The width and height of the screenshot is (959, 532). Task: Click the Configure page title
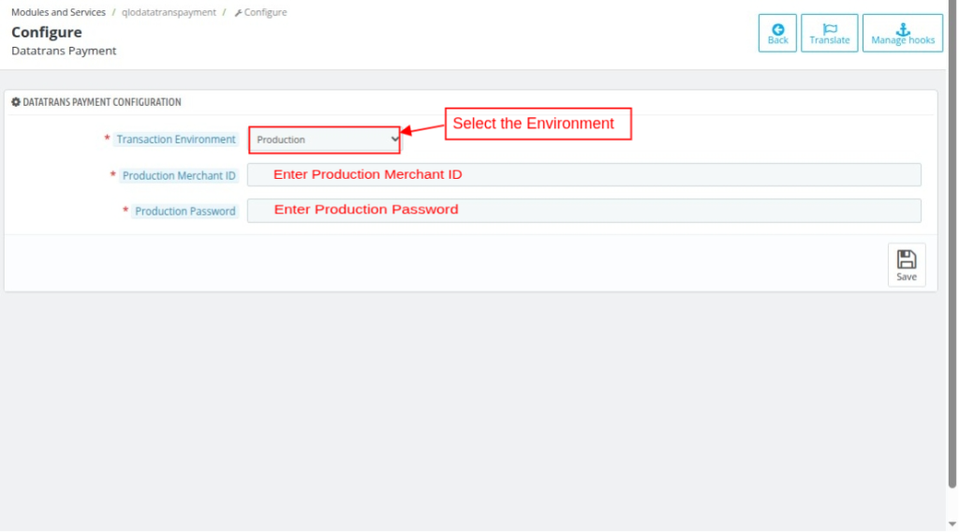47,32
